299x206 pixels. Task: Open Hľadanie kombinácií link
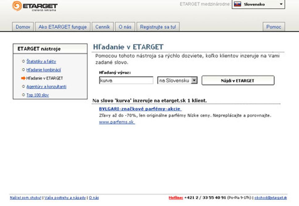pyautogui.click(x=44, y=70)
